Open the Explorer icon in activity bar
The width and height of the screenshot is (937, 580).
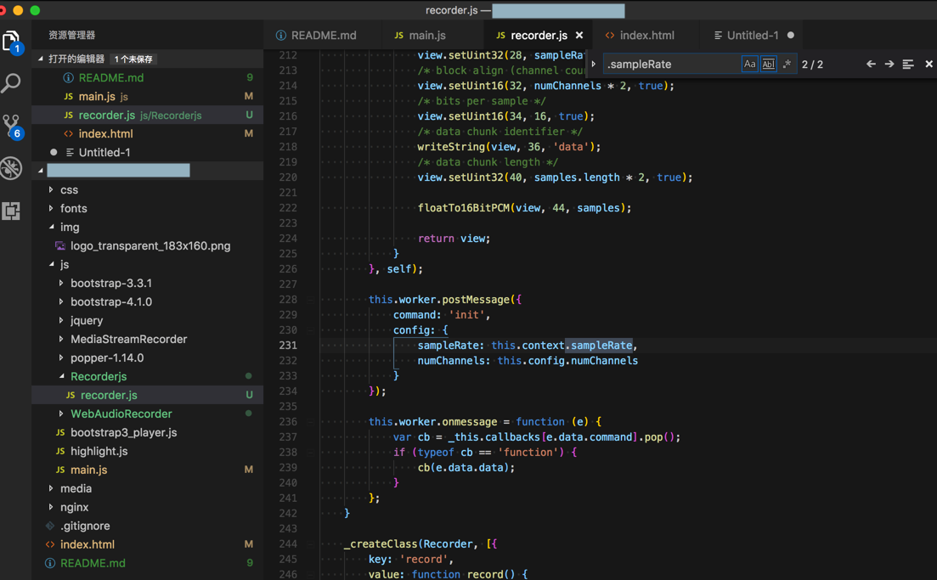[x=12, y=41]
